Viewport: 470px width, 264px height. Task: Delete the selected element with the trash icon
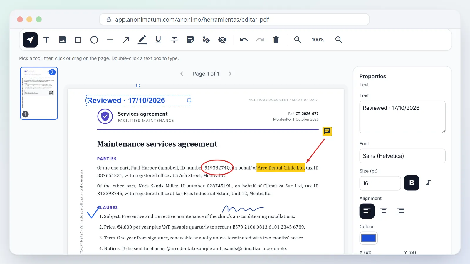[276, 40]
